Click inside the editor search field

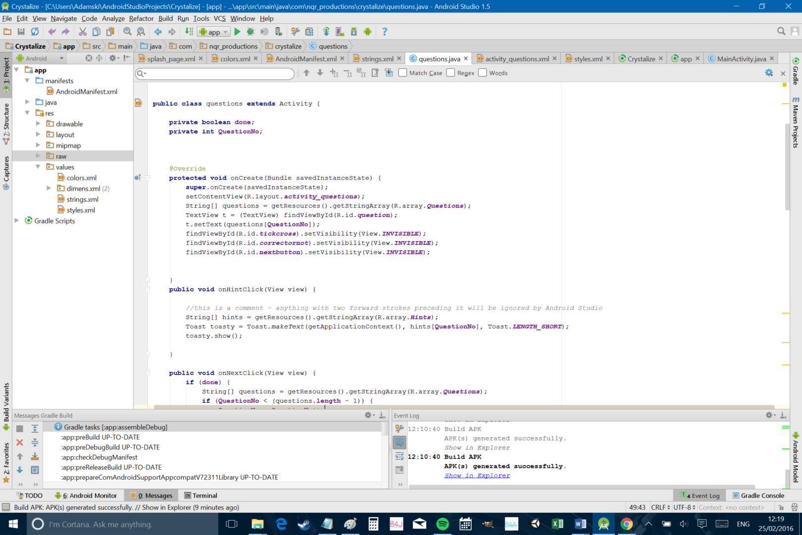(218, 73)
